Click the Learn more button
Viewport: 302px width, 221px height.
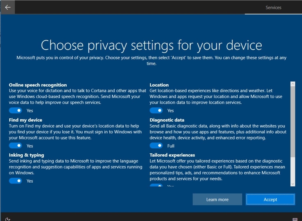[x=217, y=199]
